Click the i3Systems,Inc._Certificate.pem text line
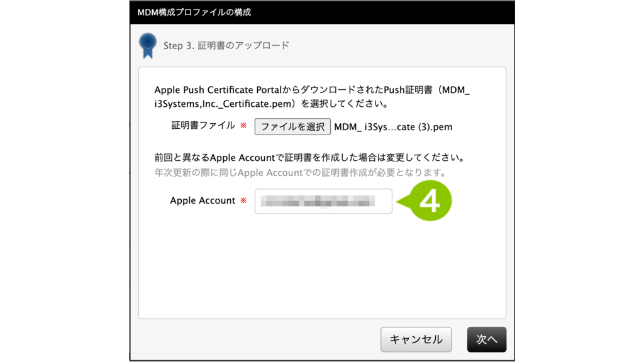 pos(272,104)
